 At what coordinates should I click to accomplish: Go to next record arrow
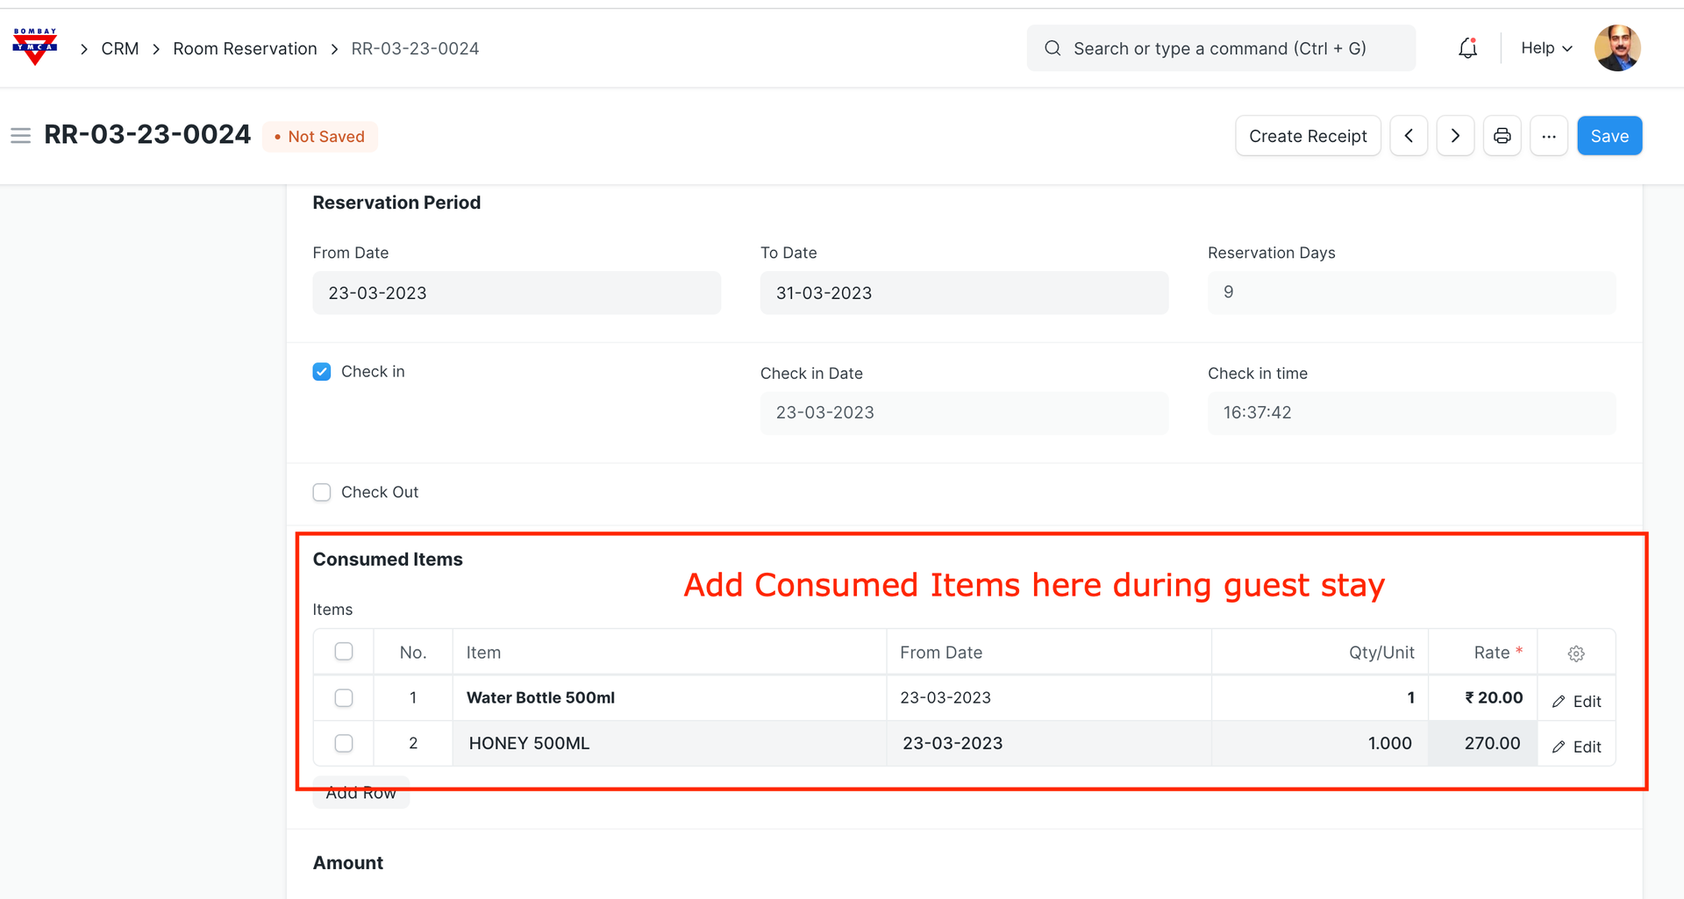1455,136
